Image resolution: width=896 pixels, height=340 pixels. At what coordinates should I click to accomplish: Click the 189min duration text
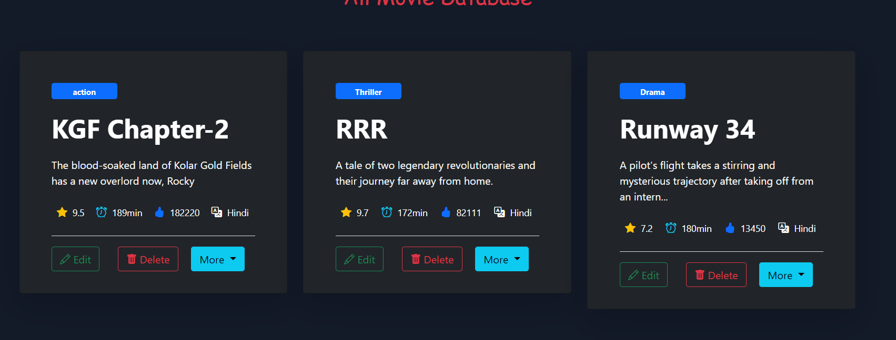(x=127, y=213)
